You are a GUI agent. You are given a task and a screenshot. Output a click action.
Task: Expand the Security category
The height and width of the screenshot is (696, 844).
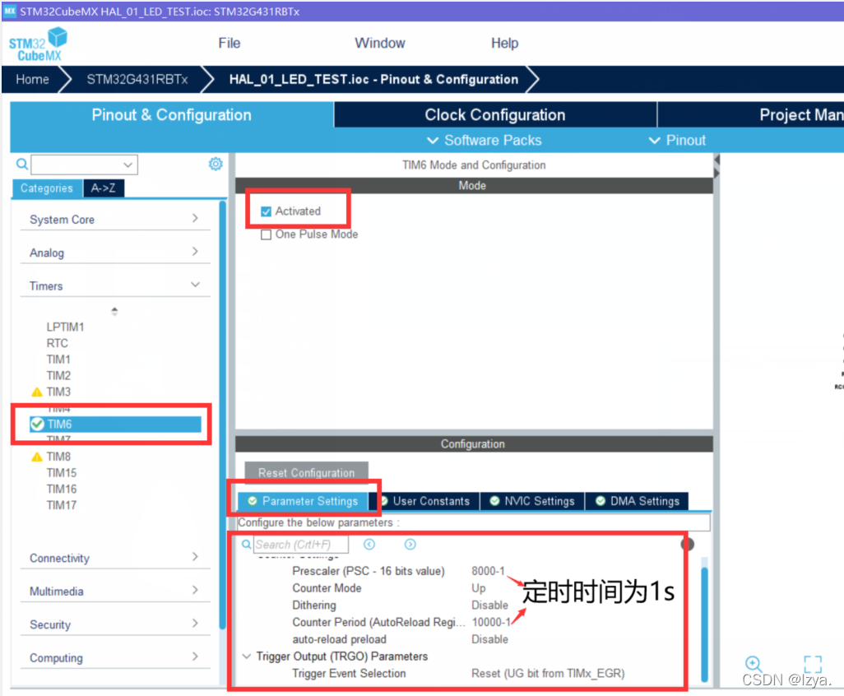114,624
